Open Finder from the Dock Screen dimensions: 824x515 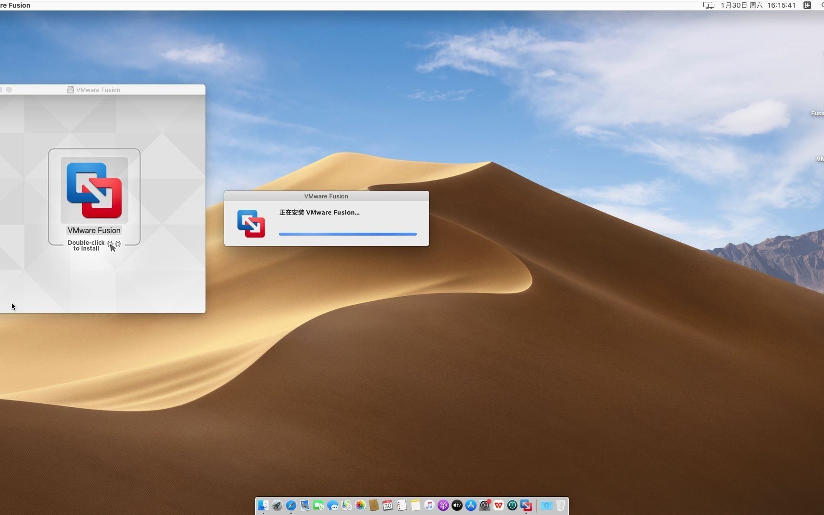point(263,505)
